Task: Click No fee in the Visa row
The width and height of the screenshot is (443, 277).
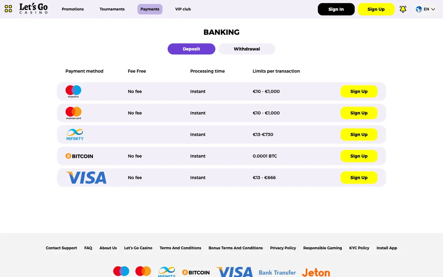Action: [x=135, y=178]
